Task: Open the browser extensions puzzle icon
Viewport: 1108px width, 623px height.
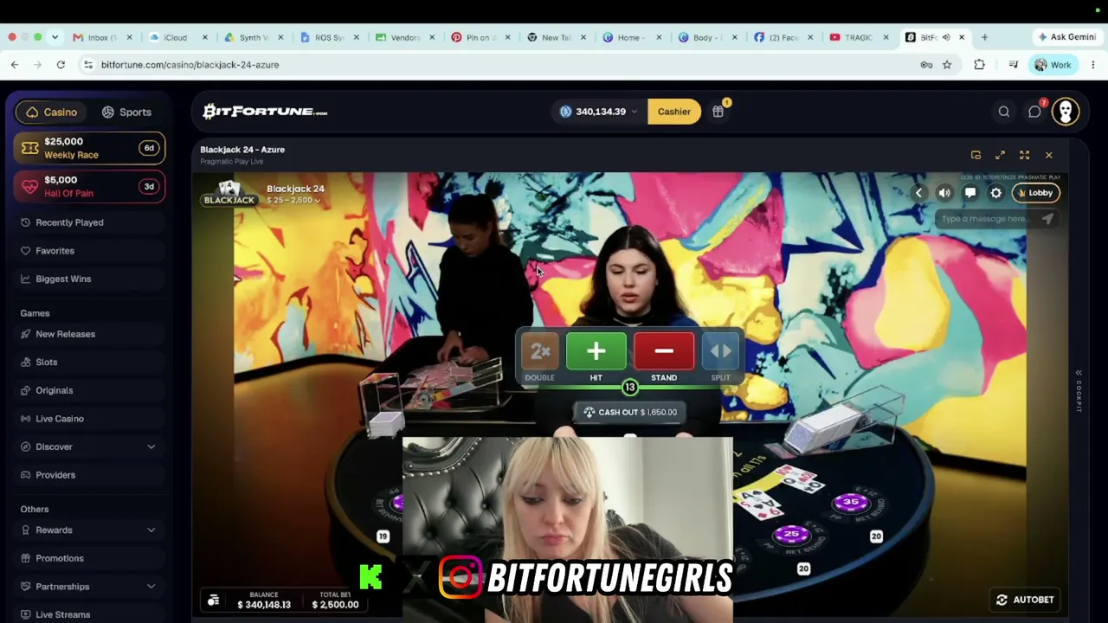Action: (x=979, y=65)
